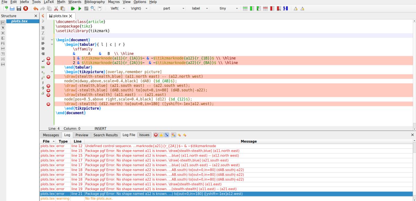The image size is (416, 201).
Task: Open a file using the toolbar folder icon
Action: coord(12,8)
